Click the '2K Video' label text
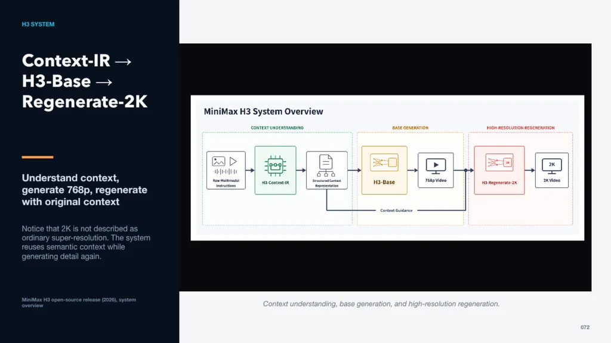611x343 pixels. 552,181
